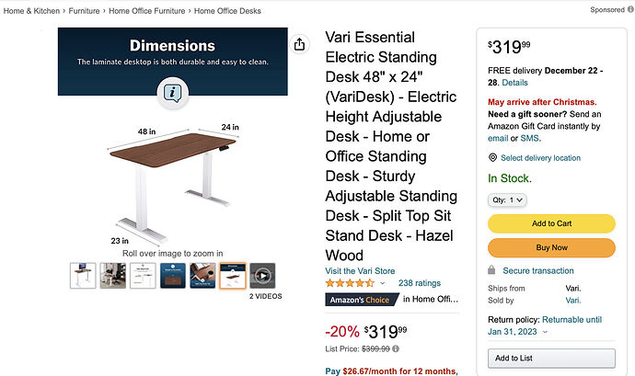Open the Qty quantity dropdown

[x=506, y=199]
